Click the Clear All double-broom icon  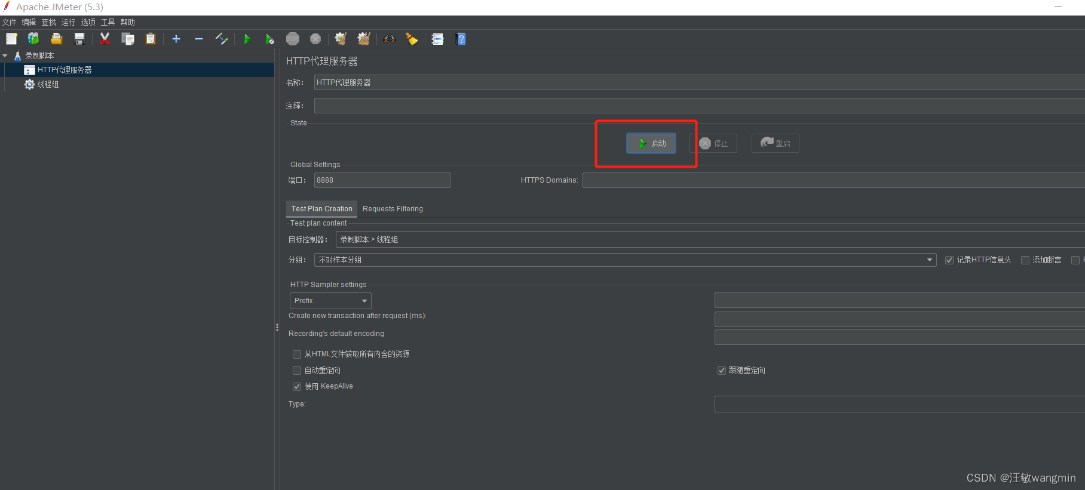tap(364, 39)
